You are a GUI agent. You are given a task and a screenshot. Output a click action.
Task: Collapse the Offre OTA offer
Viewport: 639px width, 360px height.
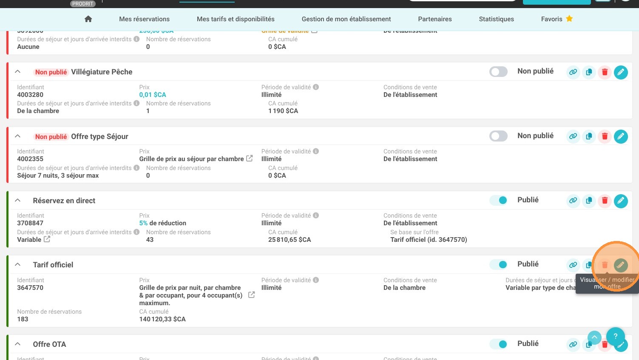[17, 344]
